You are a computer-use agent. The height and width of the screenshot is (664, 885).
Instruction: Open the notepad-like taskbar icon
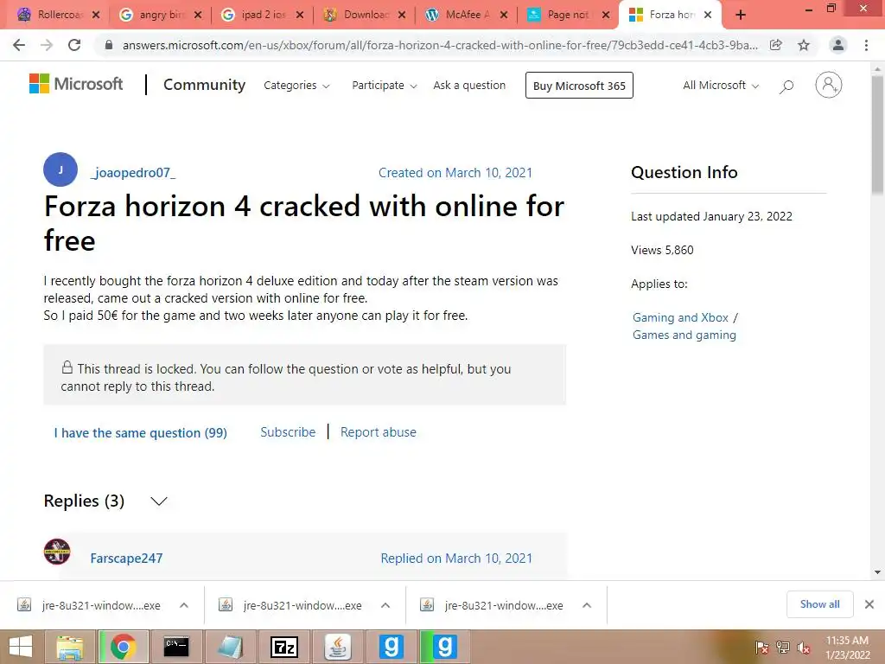230,647
